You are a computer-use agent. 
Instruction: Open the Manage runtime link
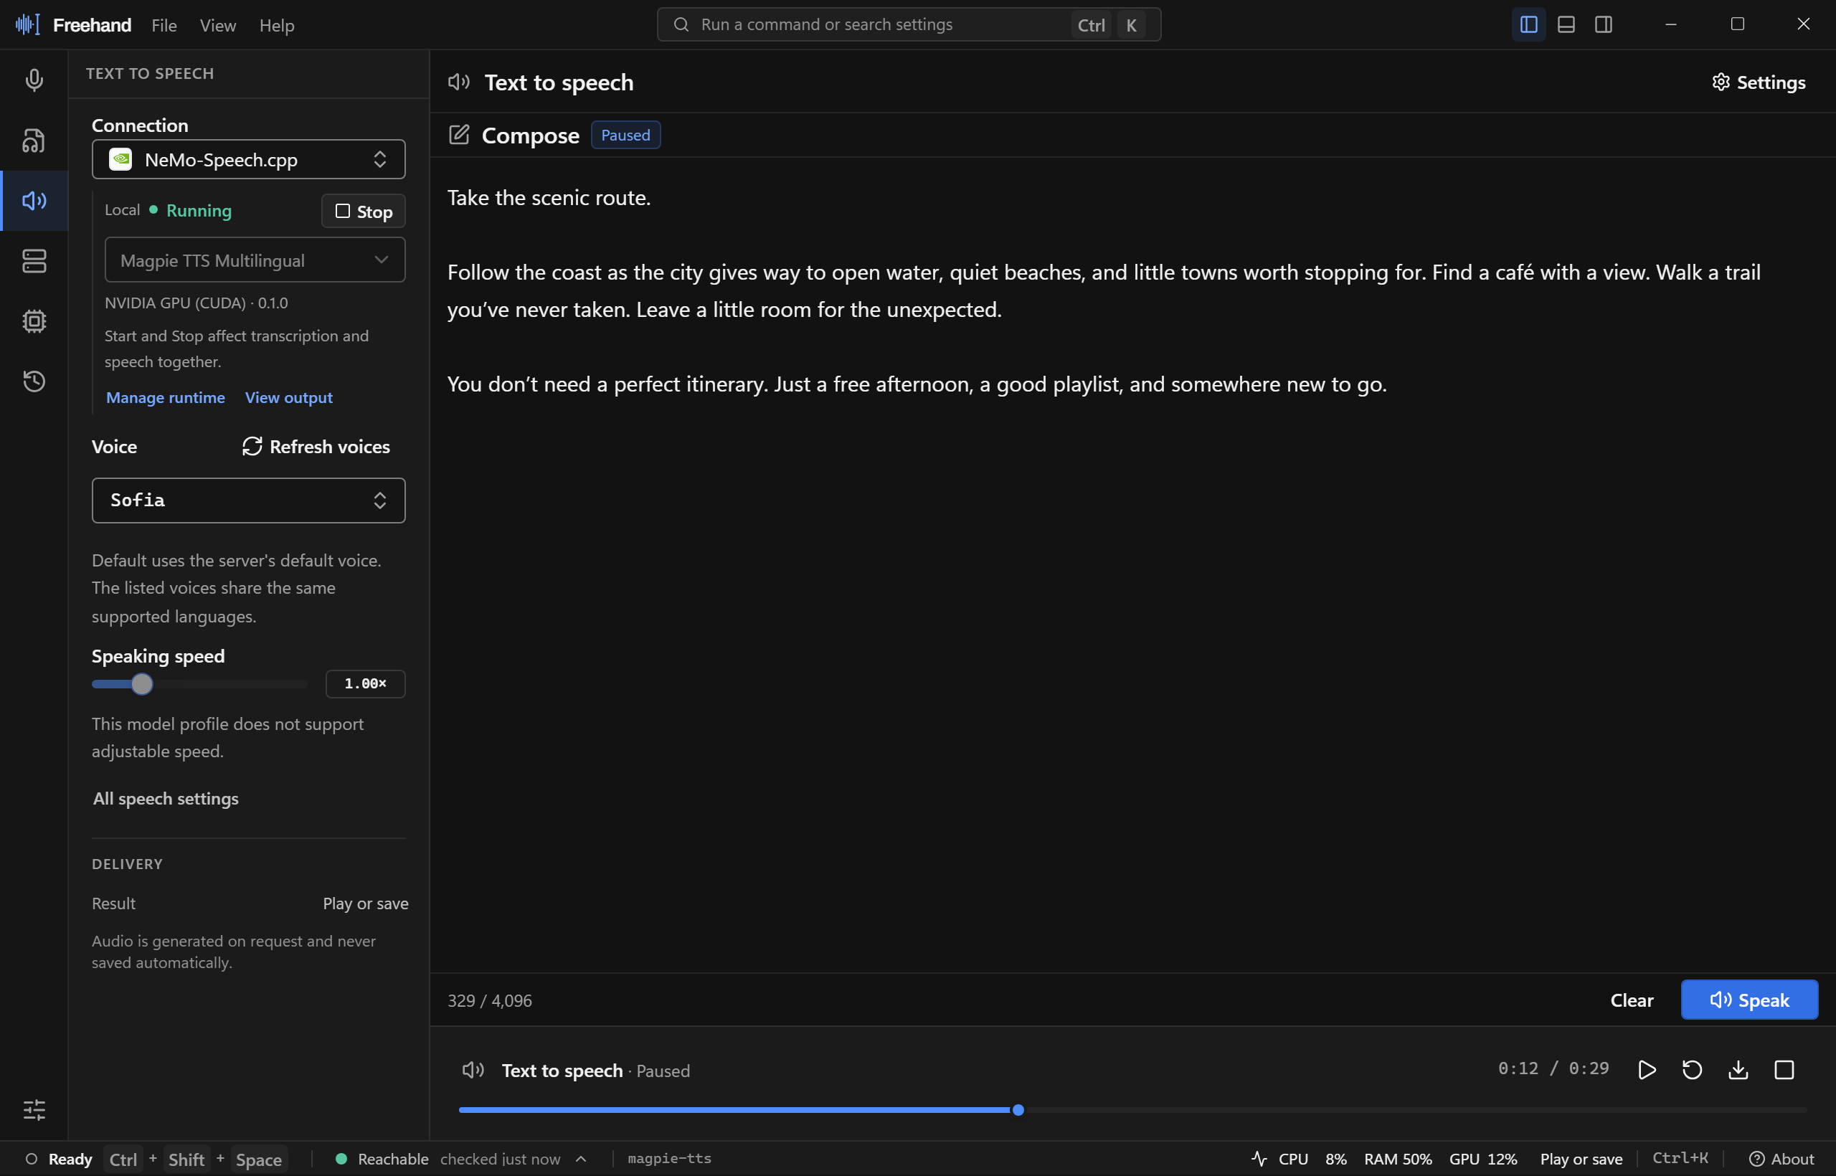point(166,397)
